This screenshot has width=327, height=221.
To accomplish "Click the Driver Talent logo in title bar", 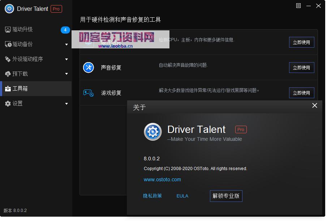I will click(9, 9).
